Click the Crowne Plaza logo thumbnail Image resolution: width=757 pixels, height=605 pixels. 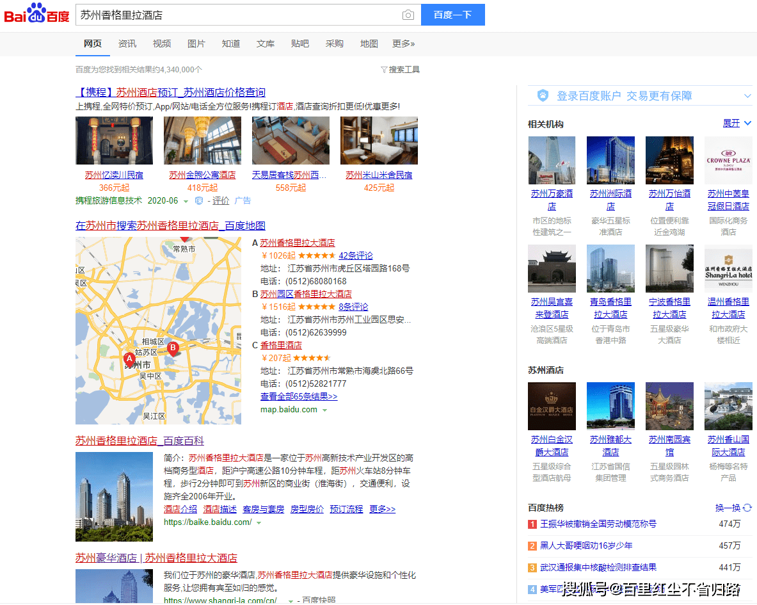pyautogui.click(x=728, y=160)
